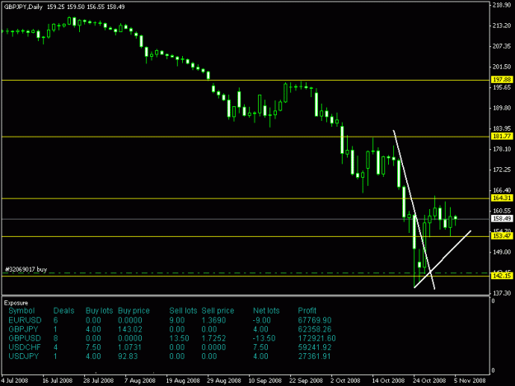Click the 10 Sep 2008 date label

tap(265, 380)
